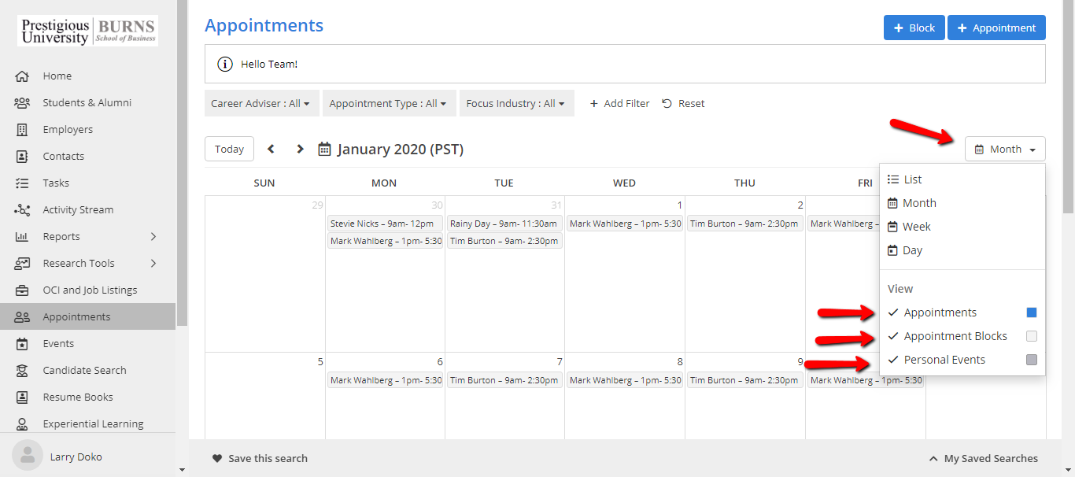Select Week from the view menu
The width and height of the screenshot is (1075, 477).
[x=916, y=227]
